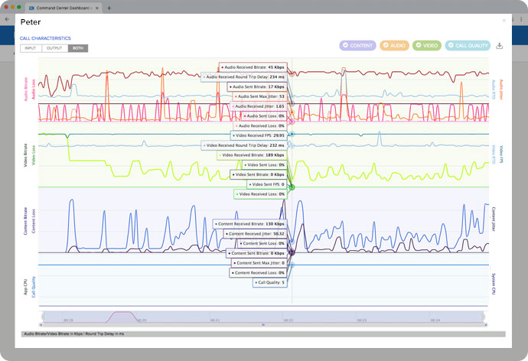This screenshot has width=528, height=361.
Task: Click the 00:22 mark on the range timeline
Action: 288,320
